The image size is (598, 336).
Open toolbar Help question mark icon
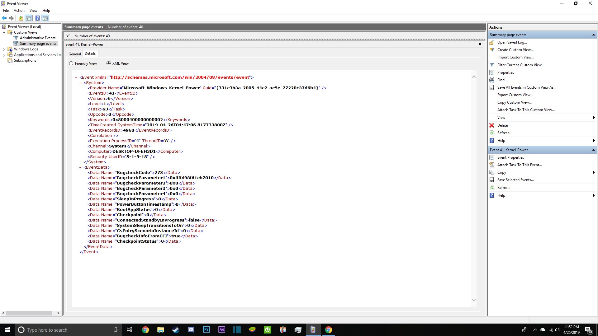[37, 18]
